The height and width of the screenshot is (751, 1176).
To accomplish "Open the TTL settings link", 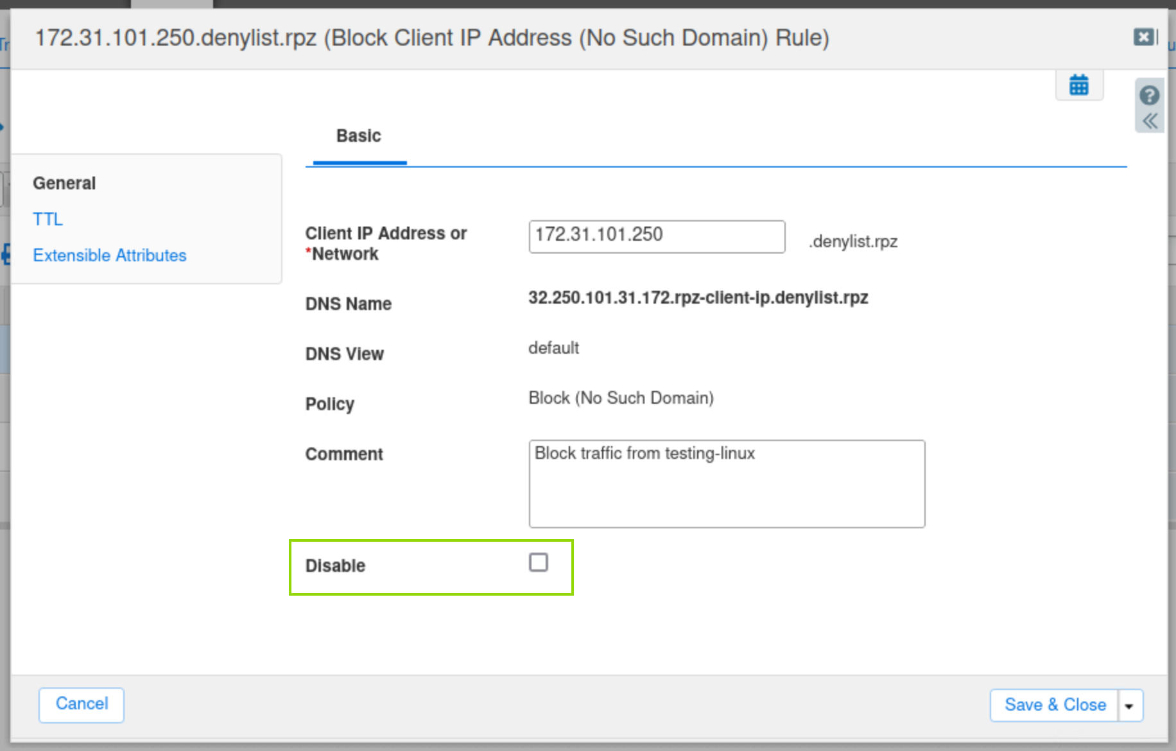I will tap(48, 220).
